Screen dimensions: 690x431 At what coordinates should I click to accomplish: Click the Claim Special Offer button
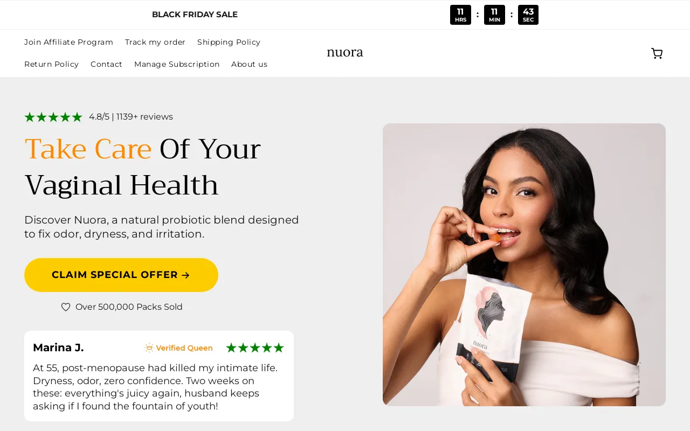(x=121, y=275)
